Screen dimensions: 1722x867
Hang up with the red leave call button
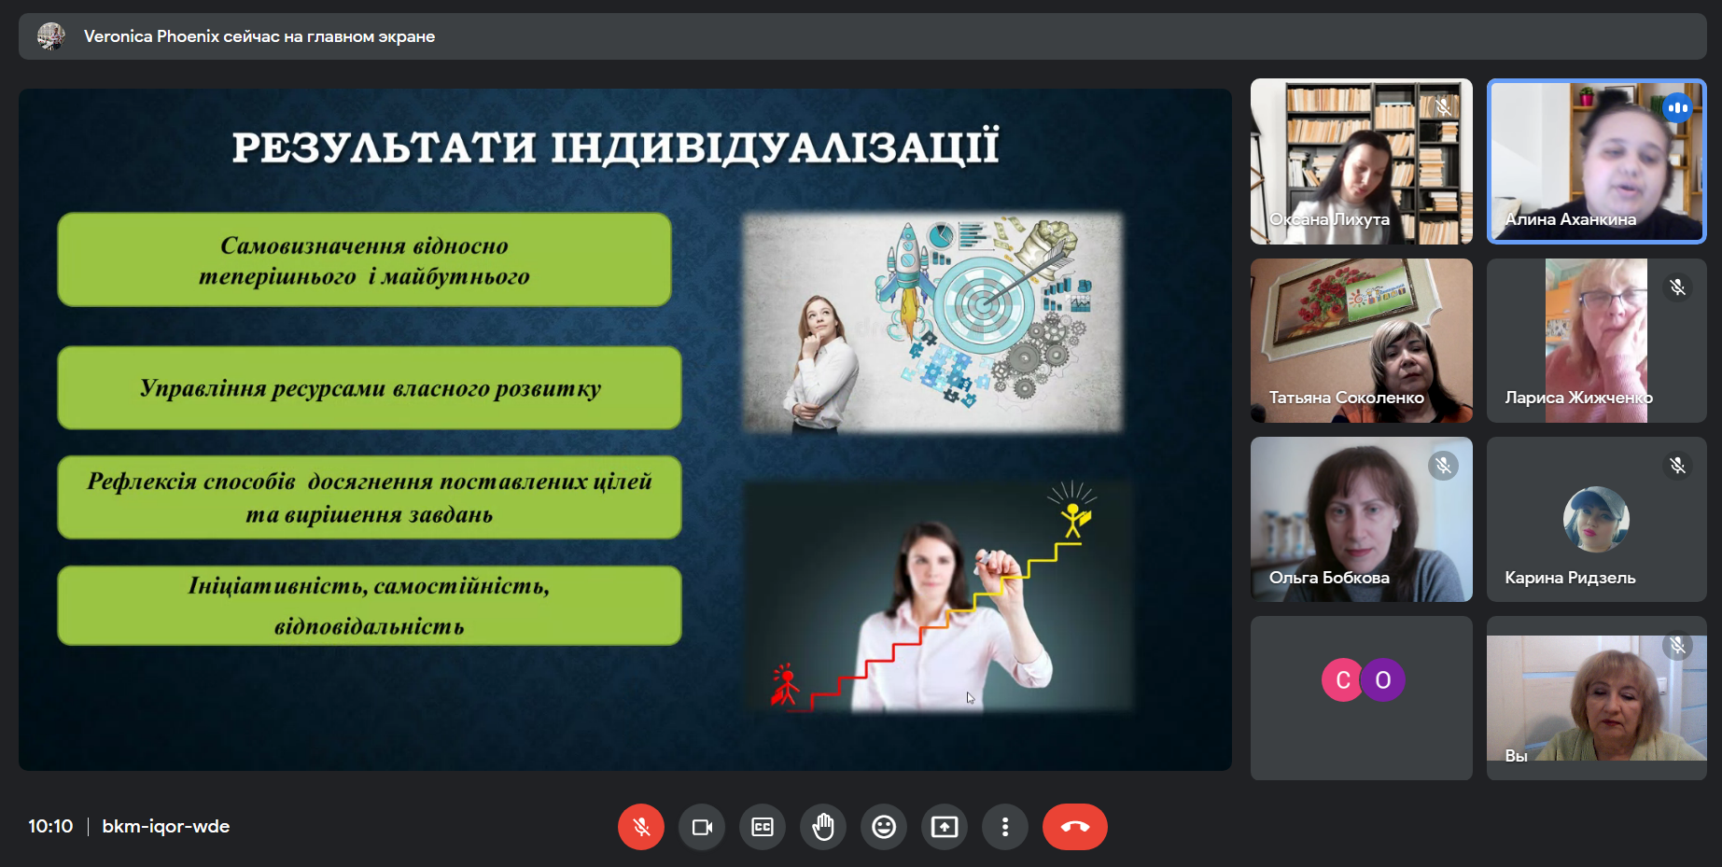tap(1074, 827)
